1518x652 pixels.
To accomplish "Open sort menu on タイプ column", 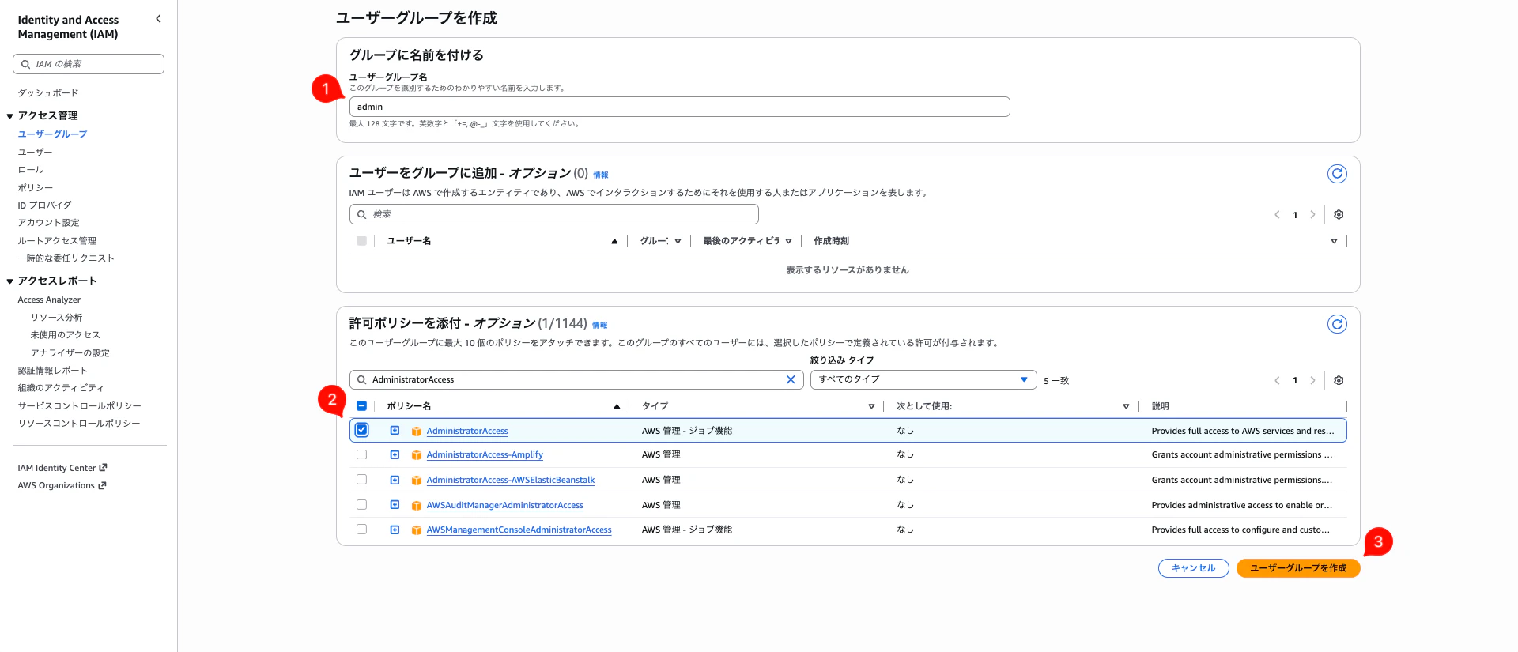I will [x=871, y=407].
